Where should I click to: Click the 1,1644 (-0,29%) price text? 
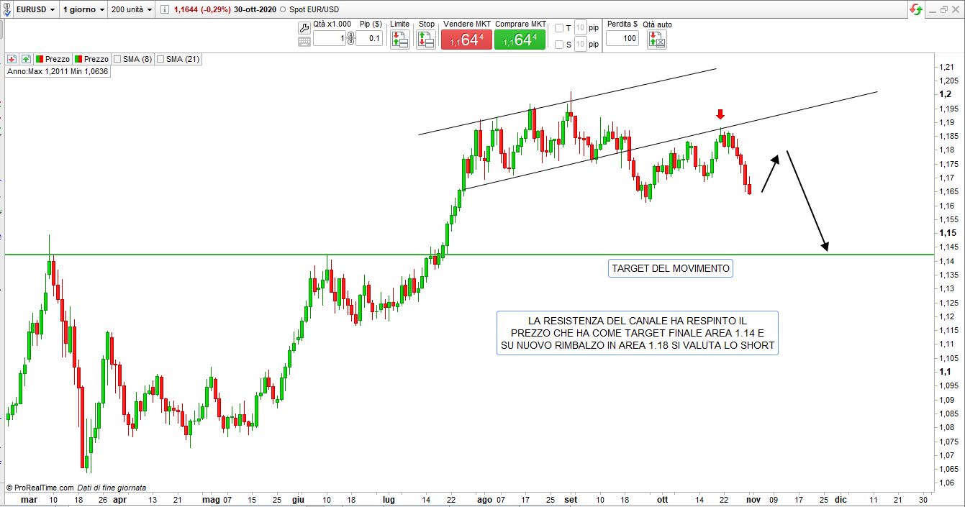click(202, 9)
